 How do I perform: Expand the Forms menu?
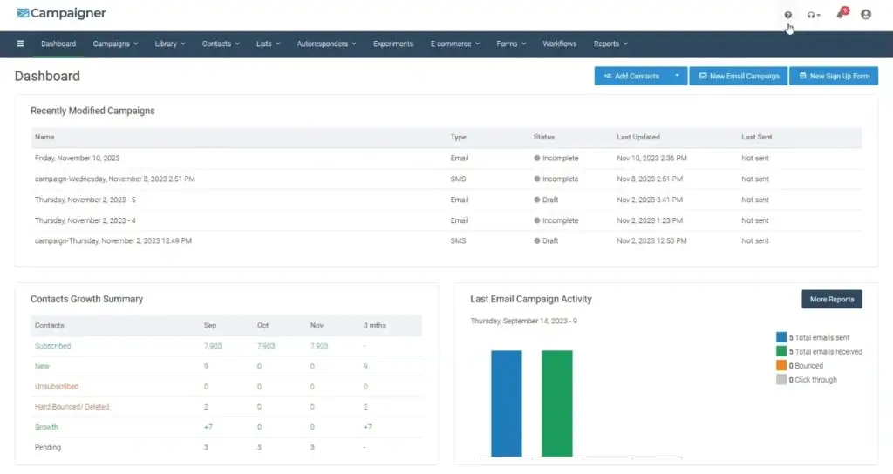[x=511, y=44]
